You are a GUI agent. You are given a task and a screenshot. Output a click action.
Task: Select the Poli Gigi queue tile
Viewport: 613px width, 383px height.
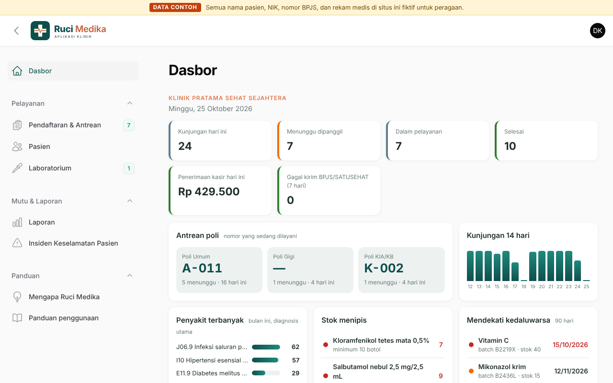point(310,270)
